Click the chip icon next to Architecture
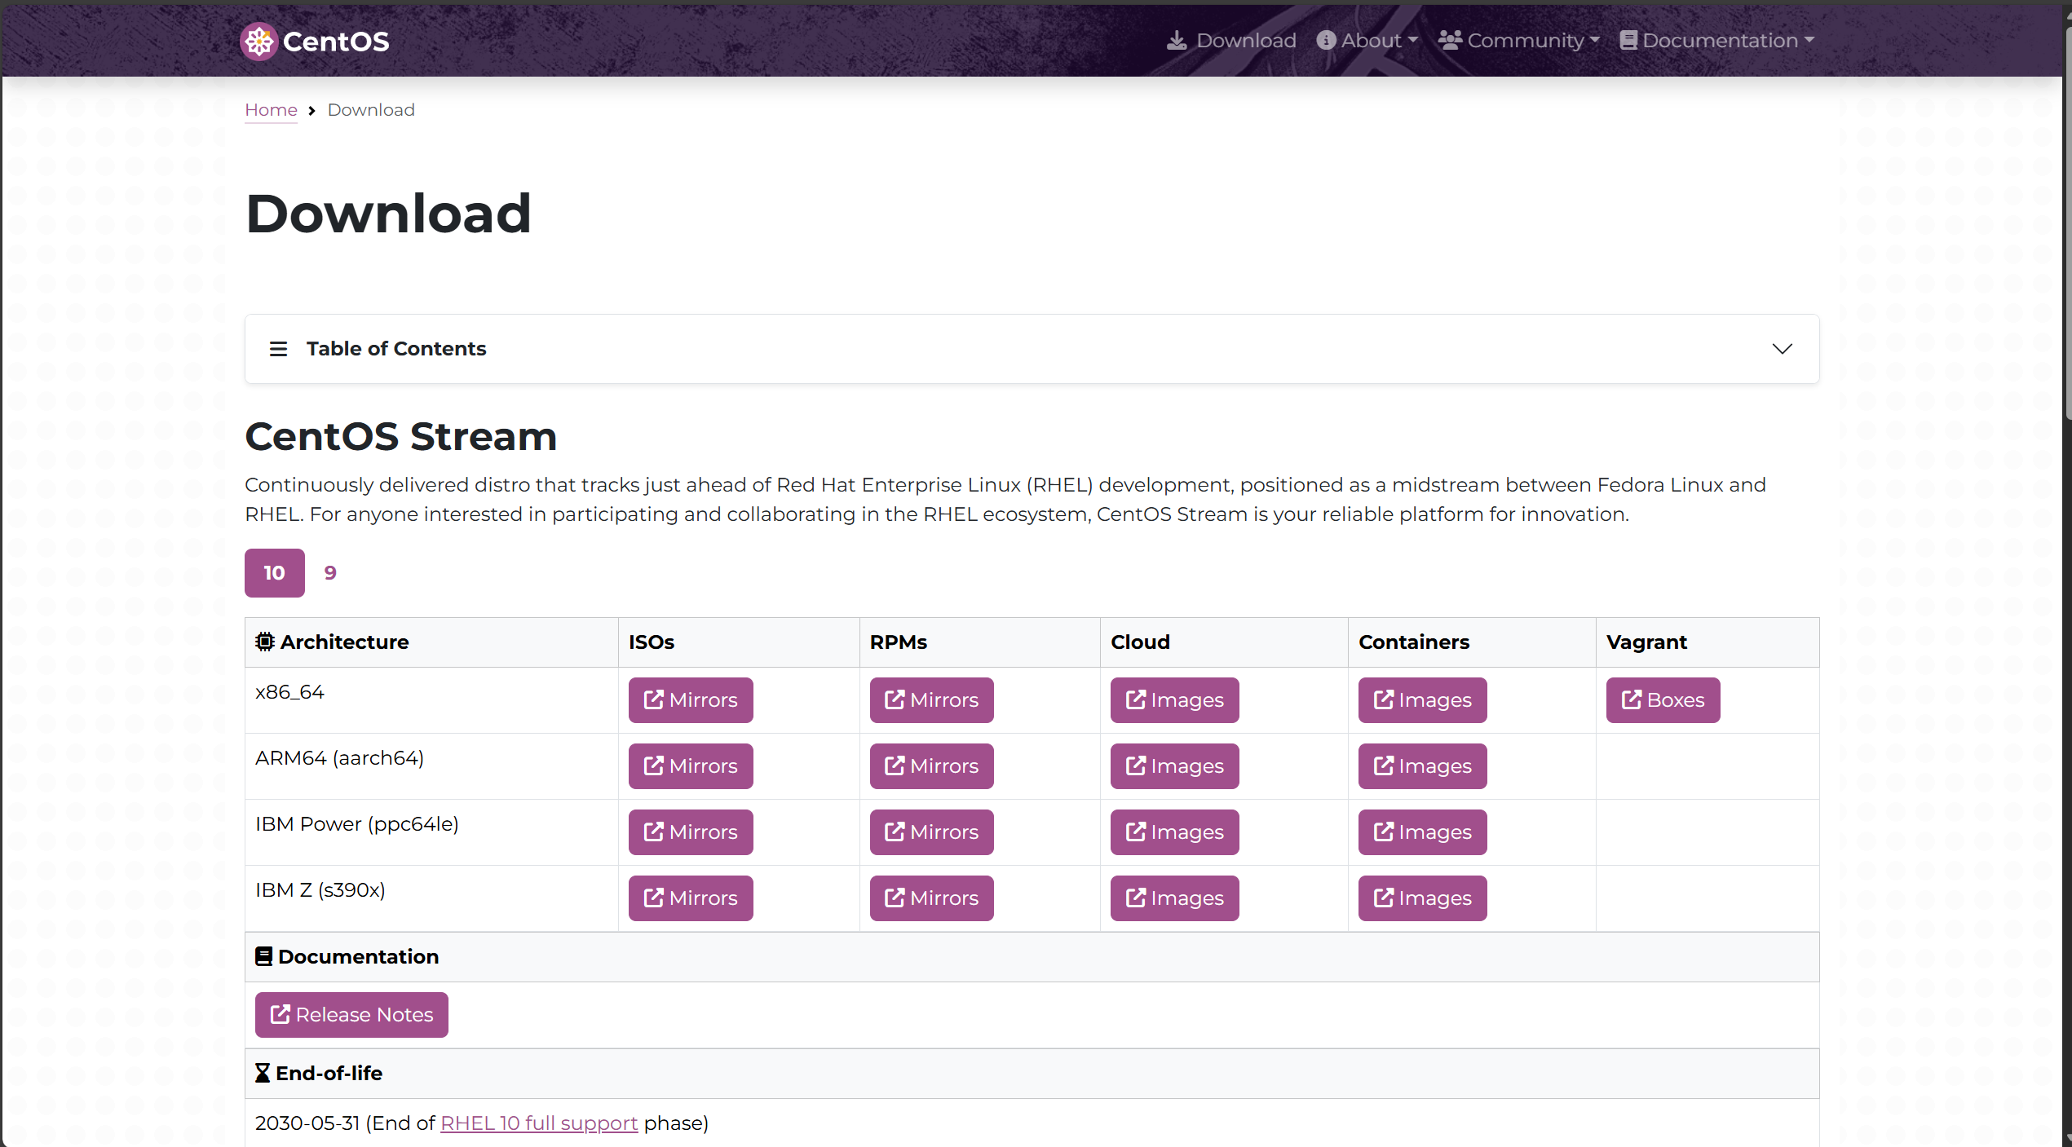 click(x=264, y=642)
